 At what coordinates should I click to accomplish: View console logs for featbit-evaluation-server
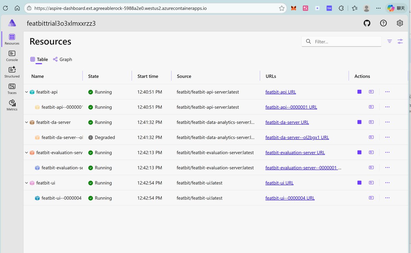click(371, 152)
